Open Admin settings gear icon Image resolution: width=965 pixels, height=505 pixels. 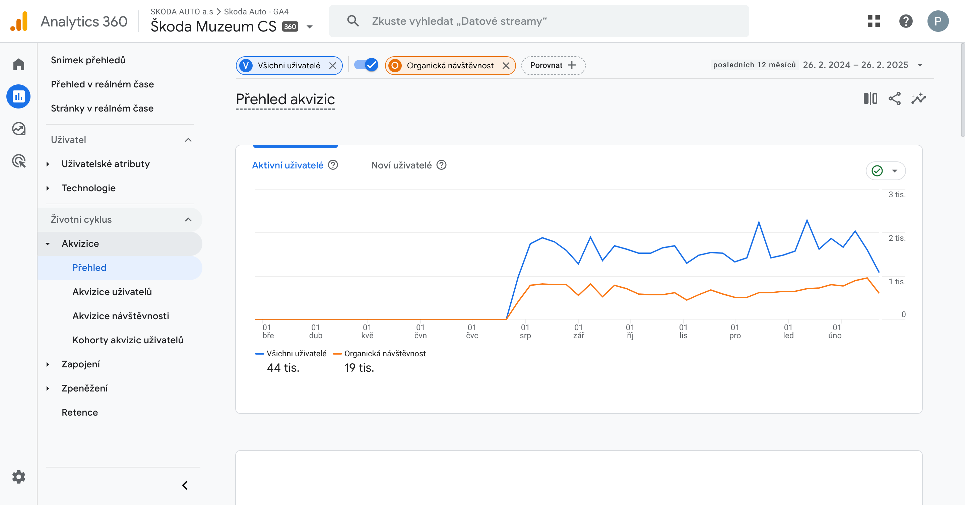[18, 477]
